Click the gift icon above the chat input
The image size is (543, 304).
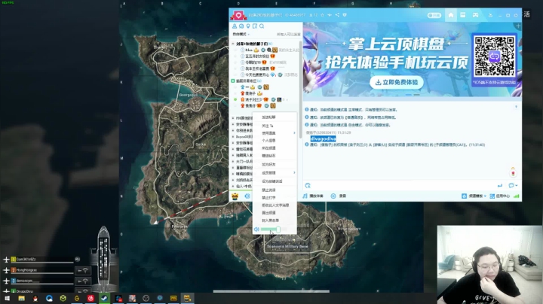click(x=514, y=173)
